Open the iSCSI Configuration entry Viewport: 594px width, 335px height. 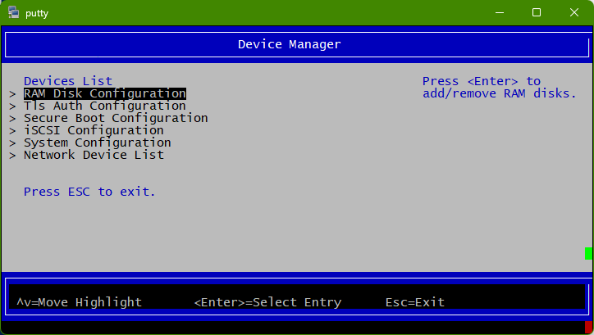point(93,130)
